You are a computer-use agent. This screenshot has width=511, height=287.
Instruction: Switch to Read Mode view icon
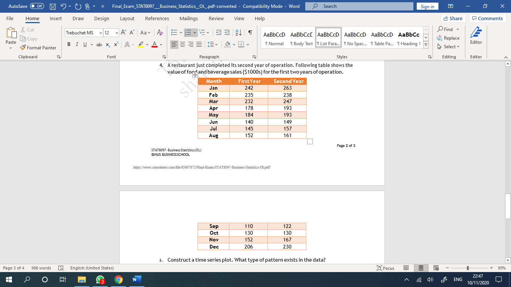406,268
